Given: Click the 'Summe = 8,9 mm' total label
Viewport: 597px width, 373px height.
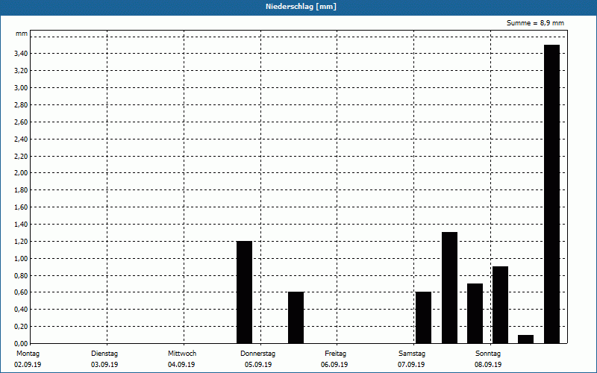Looking at the screenshot, I should tap(535, 23).
